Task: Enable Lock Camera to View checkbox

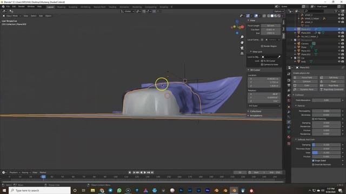Action: coord(262,65)
